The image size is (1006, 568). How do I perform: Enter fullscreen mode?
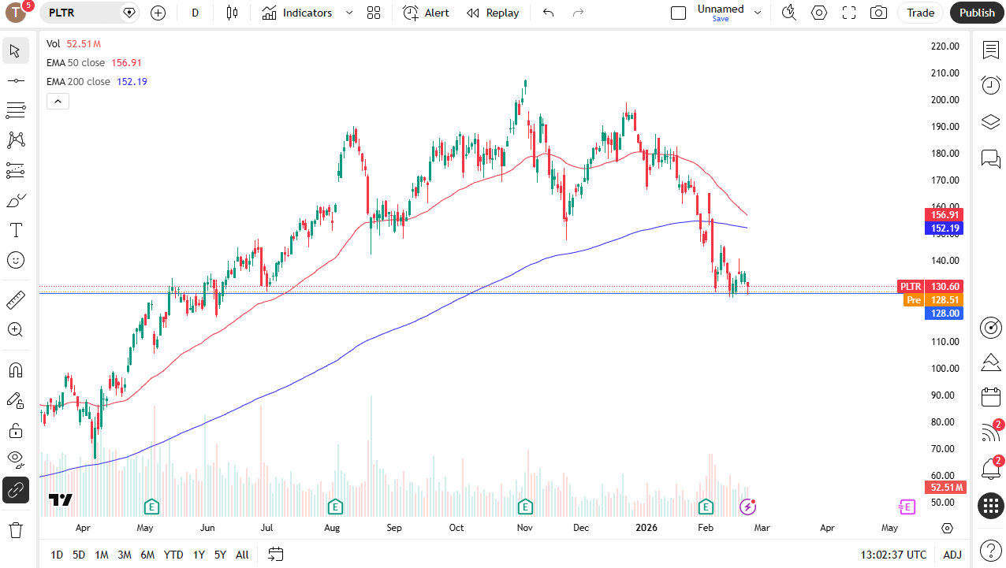point(849,13)
